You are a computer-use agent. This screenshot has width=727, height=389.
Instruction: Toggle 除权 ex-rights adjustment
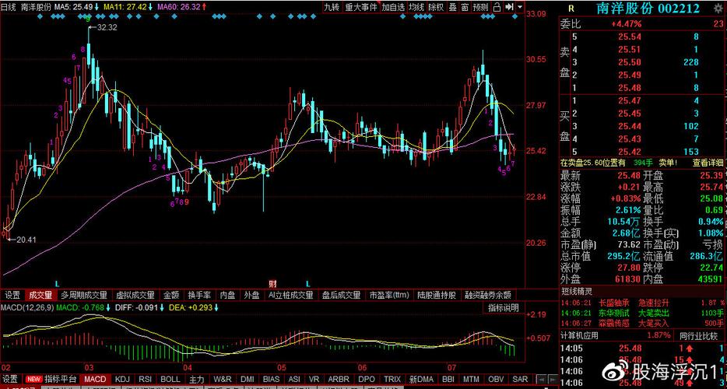pos(437,7)
